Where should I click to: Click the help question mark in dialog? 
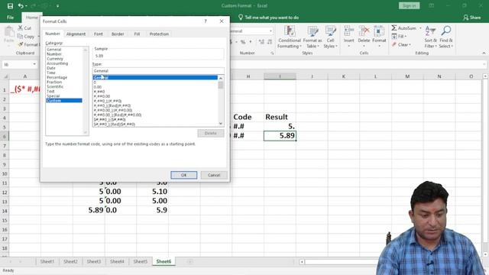pyautogui.click(x=206, y=21)
